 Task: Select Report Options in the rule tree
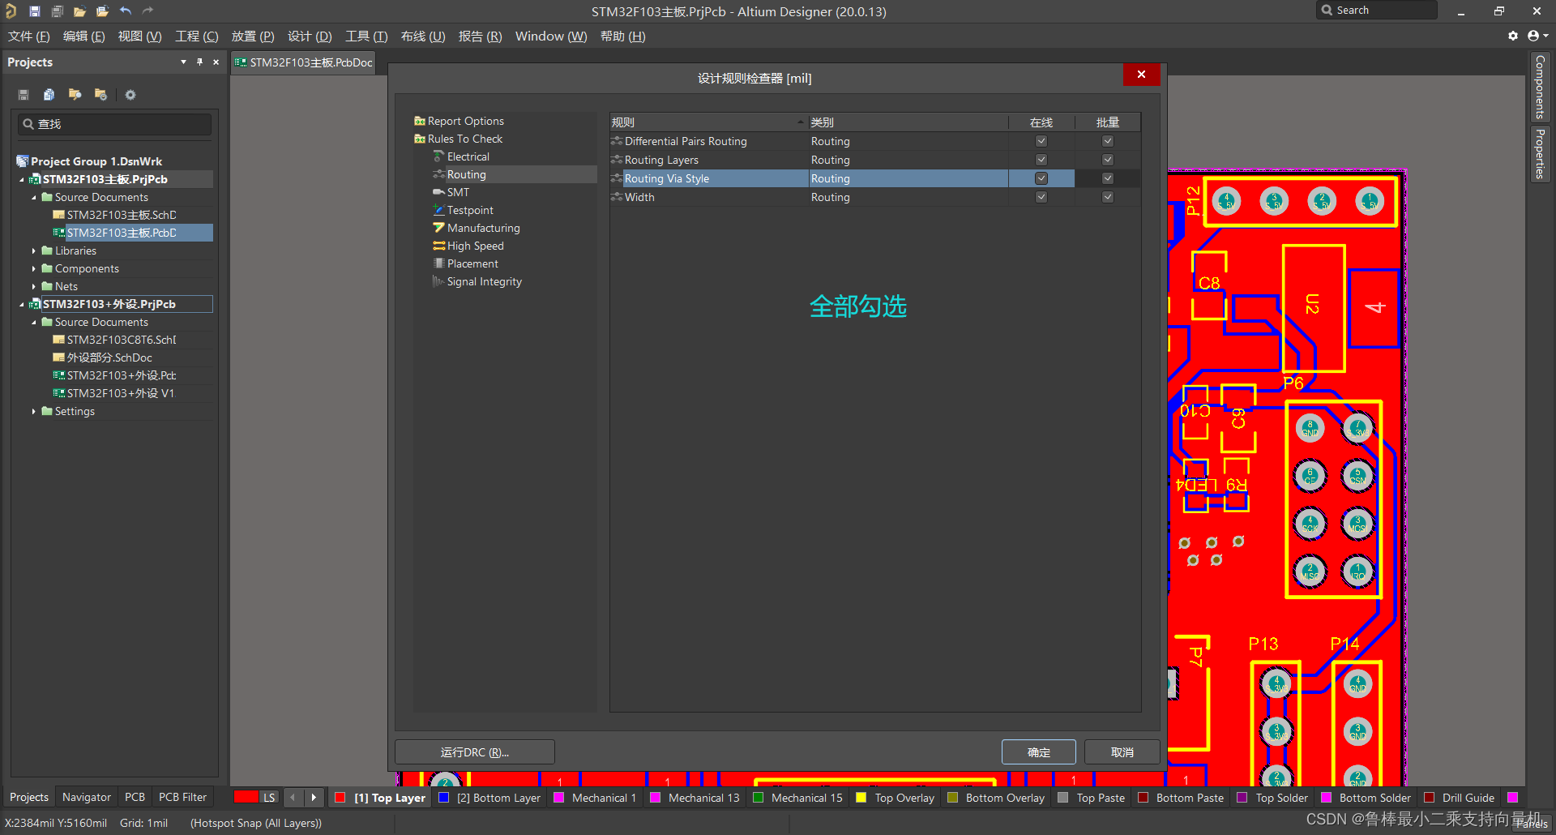pos(465,121)
